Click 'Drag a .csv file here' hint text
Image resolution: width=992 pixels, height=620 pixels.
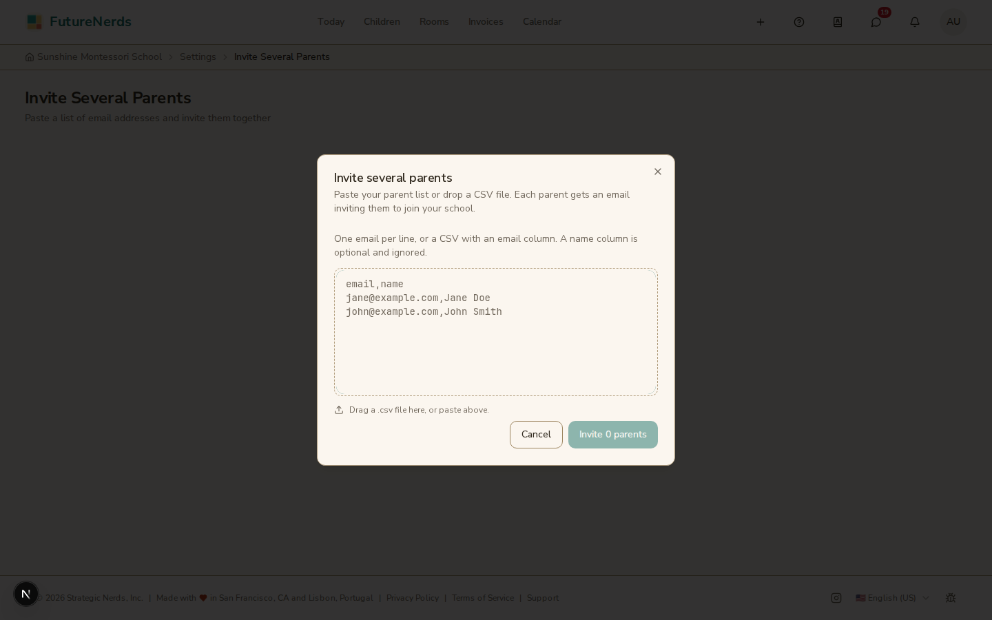pyautogui.click(x=419, y=410)
